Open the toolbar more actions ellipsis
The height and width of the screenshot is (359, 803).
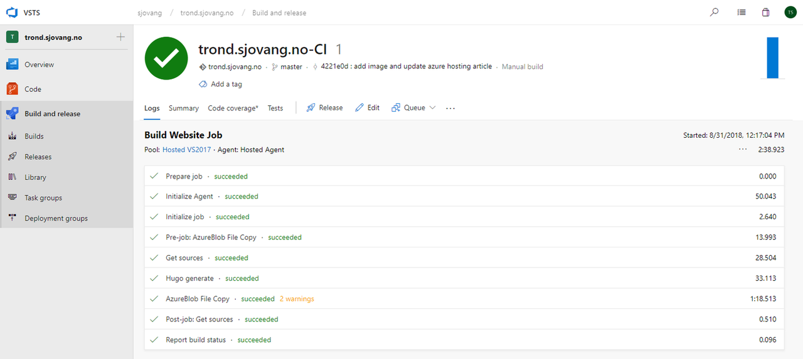450,108
